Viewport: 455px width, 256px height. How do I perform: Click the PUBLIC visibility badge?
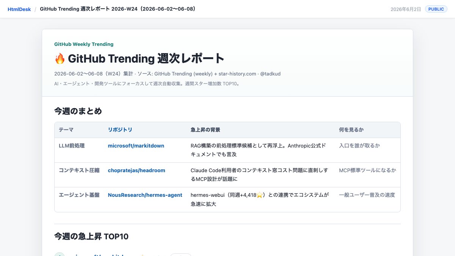436,9
